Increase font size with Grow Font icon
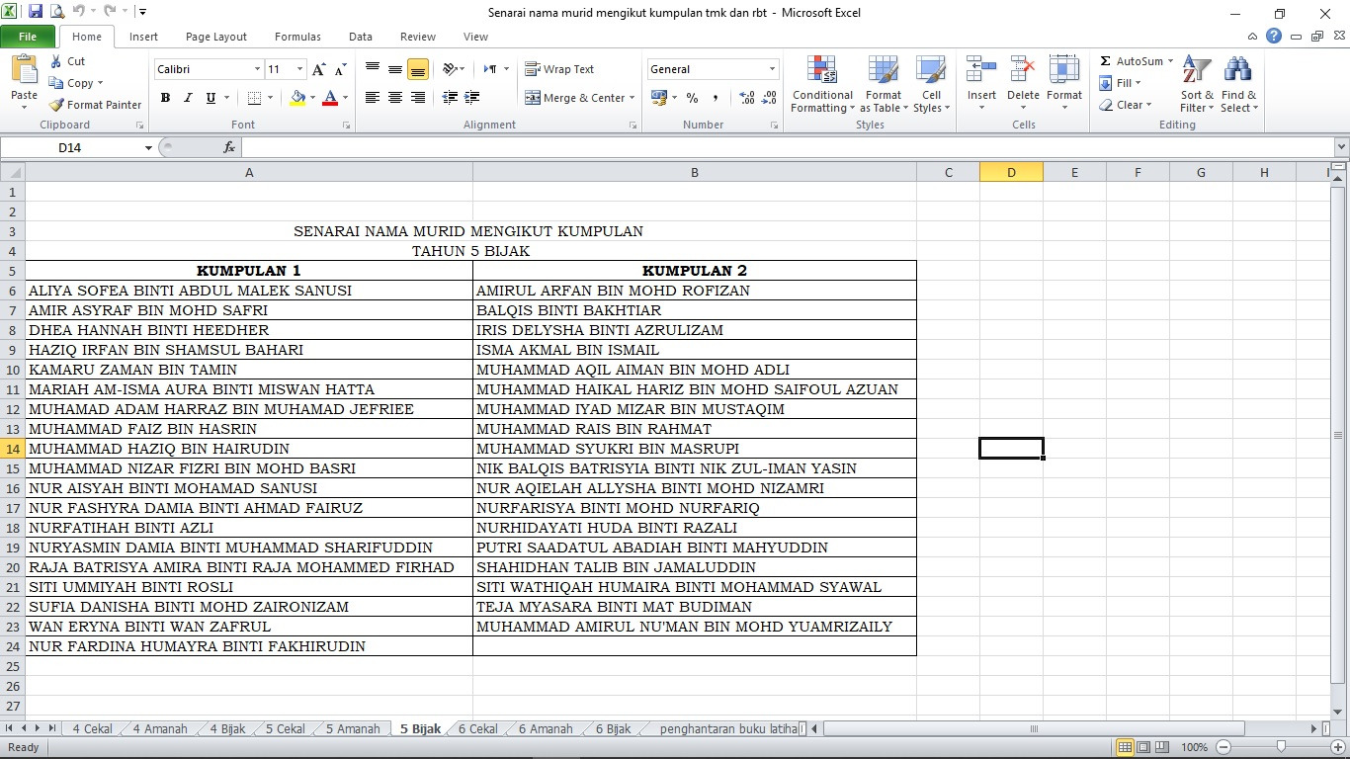 (x=318, y=69)
